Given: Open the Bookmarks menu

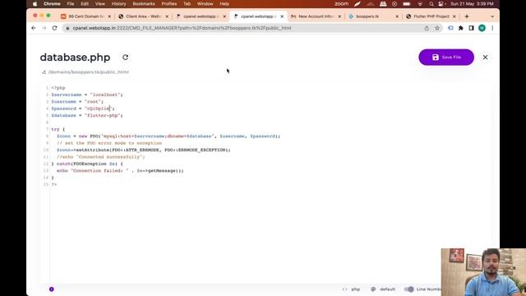Looking at the screenshot, I should tap(144, 3).
